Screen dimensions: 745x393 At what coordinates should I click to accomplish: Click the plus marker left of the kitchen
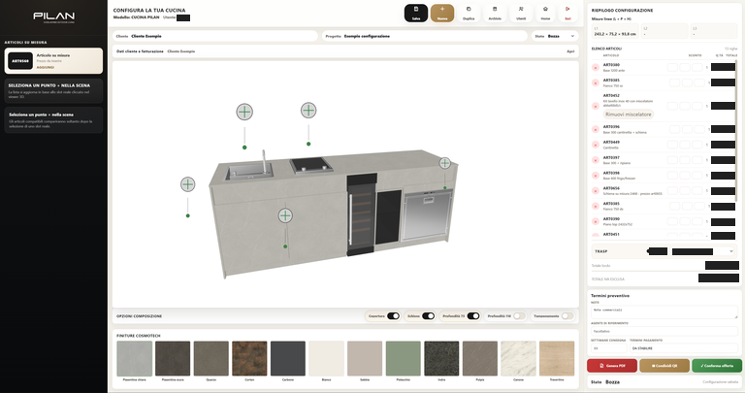click(187, 184)
